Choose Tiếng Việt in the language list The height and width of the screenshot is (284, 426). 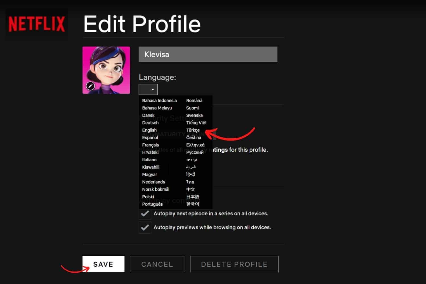pos(196,123)
